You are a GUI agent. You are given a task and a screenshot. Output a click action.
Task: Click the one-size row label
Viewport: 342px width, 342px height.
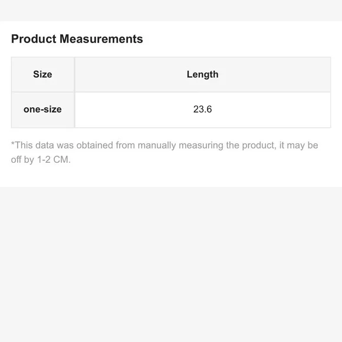pyautogui.click(x=42, y=110)
